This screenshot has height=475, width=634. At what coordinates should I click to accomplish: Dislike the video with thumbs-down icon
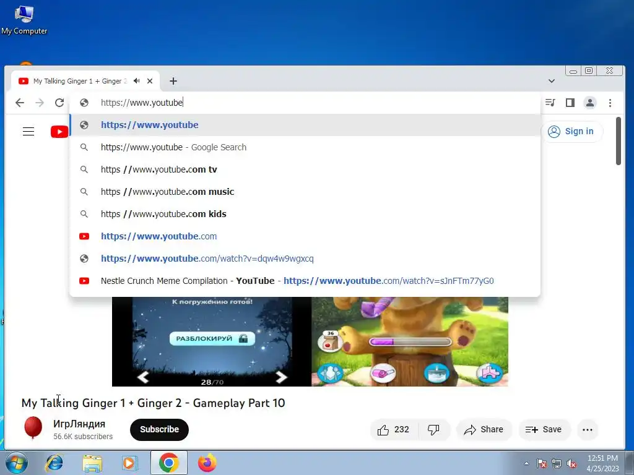(433, 430)
